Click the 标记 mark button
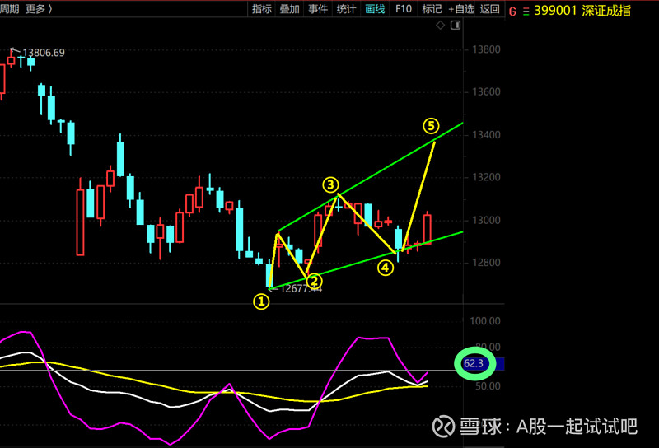Screen dimensions: 659x448 (432, 9)
